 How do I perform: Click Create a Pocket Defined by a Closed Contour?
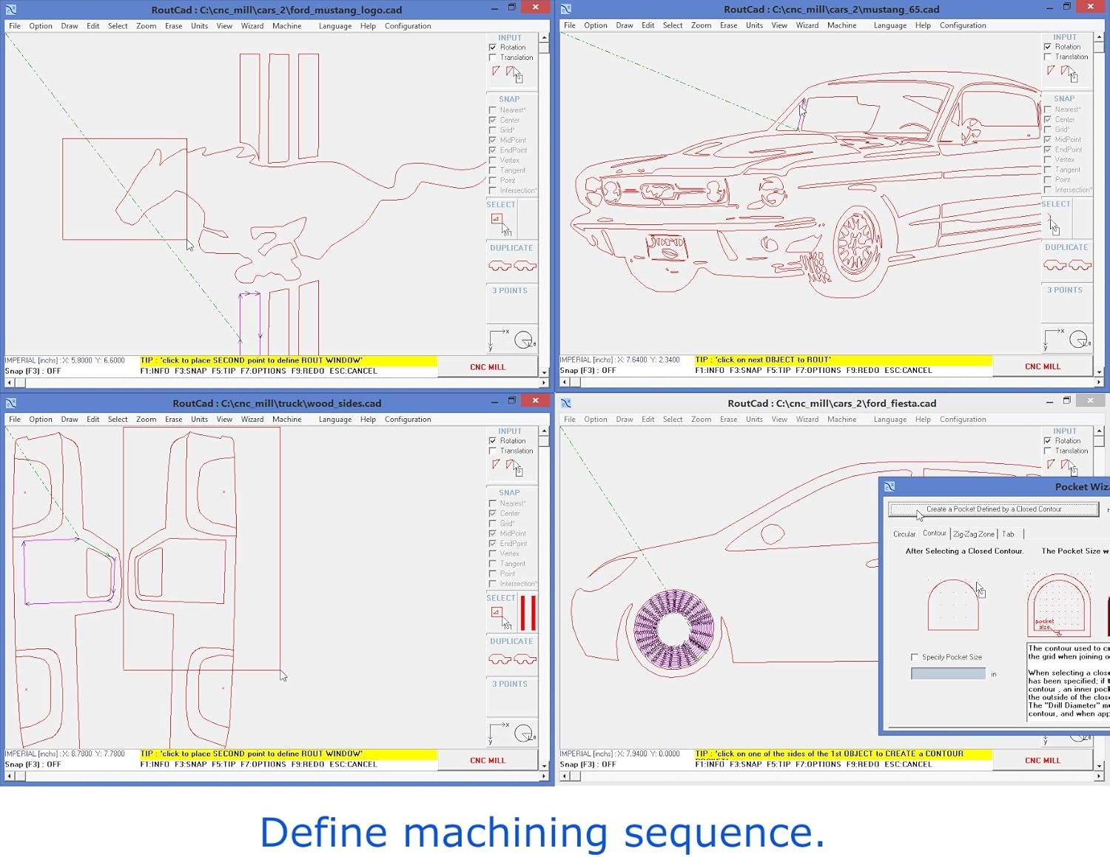[x=993, y=509]
